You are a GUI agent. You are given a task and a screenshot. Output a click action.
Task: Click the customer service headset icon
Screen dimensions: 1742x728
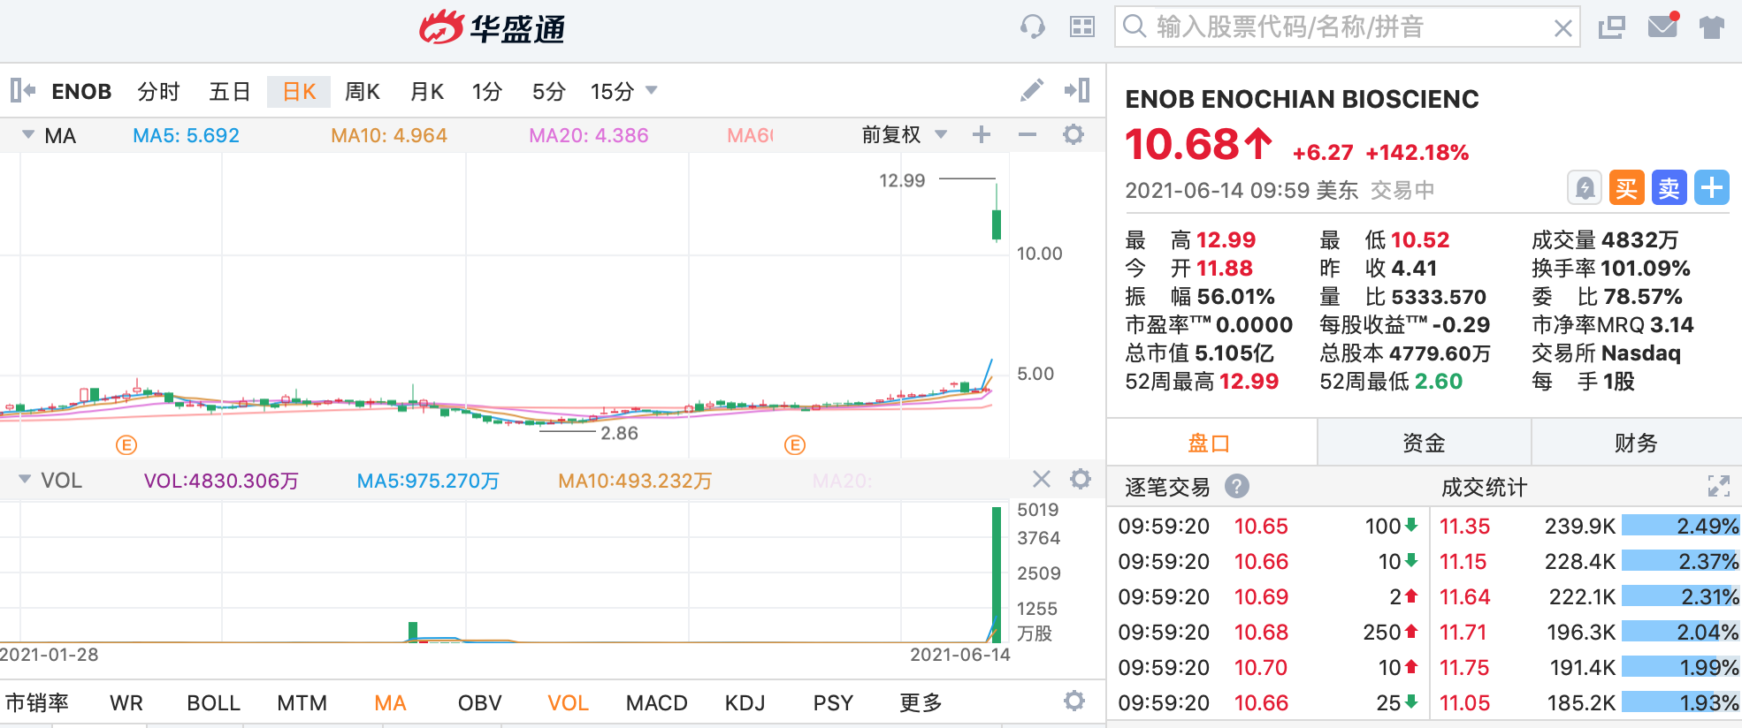click(x=1032, y=27)
